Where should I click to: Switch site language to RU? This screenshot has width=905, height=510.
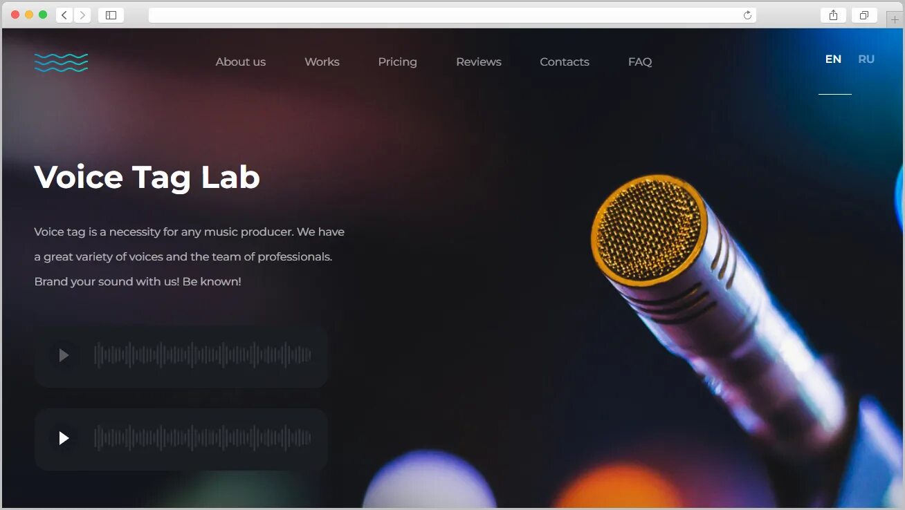(866, 59)
